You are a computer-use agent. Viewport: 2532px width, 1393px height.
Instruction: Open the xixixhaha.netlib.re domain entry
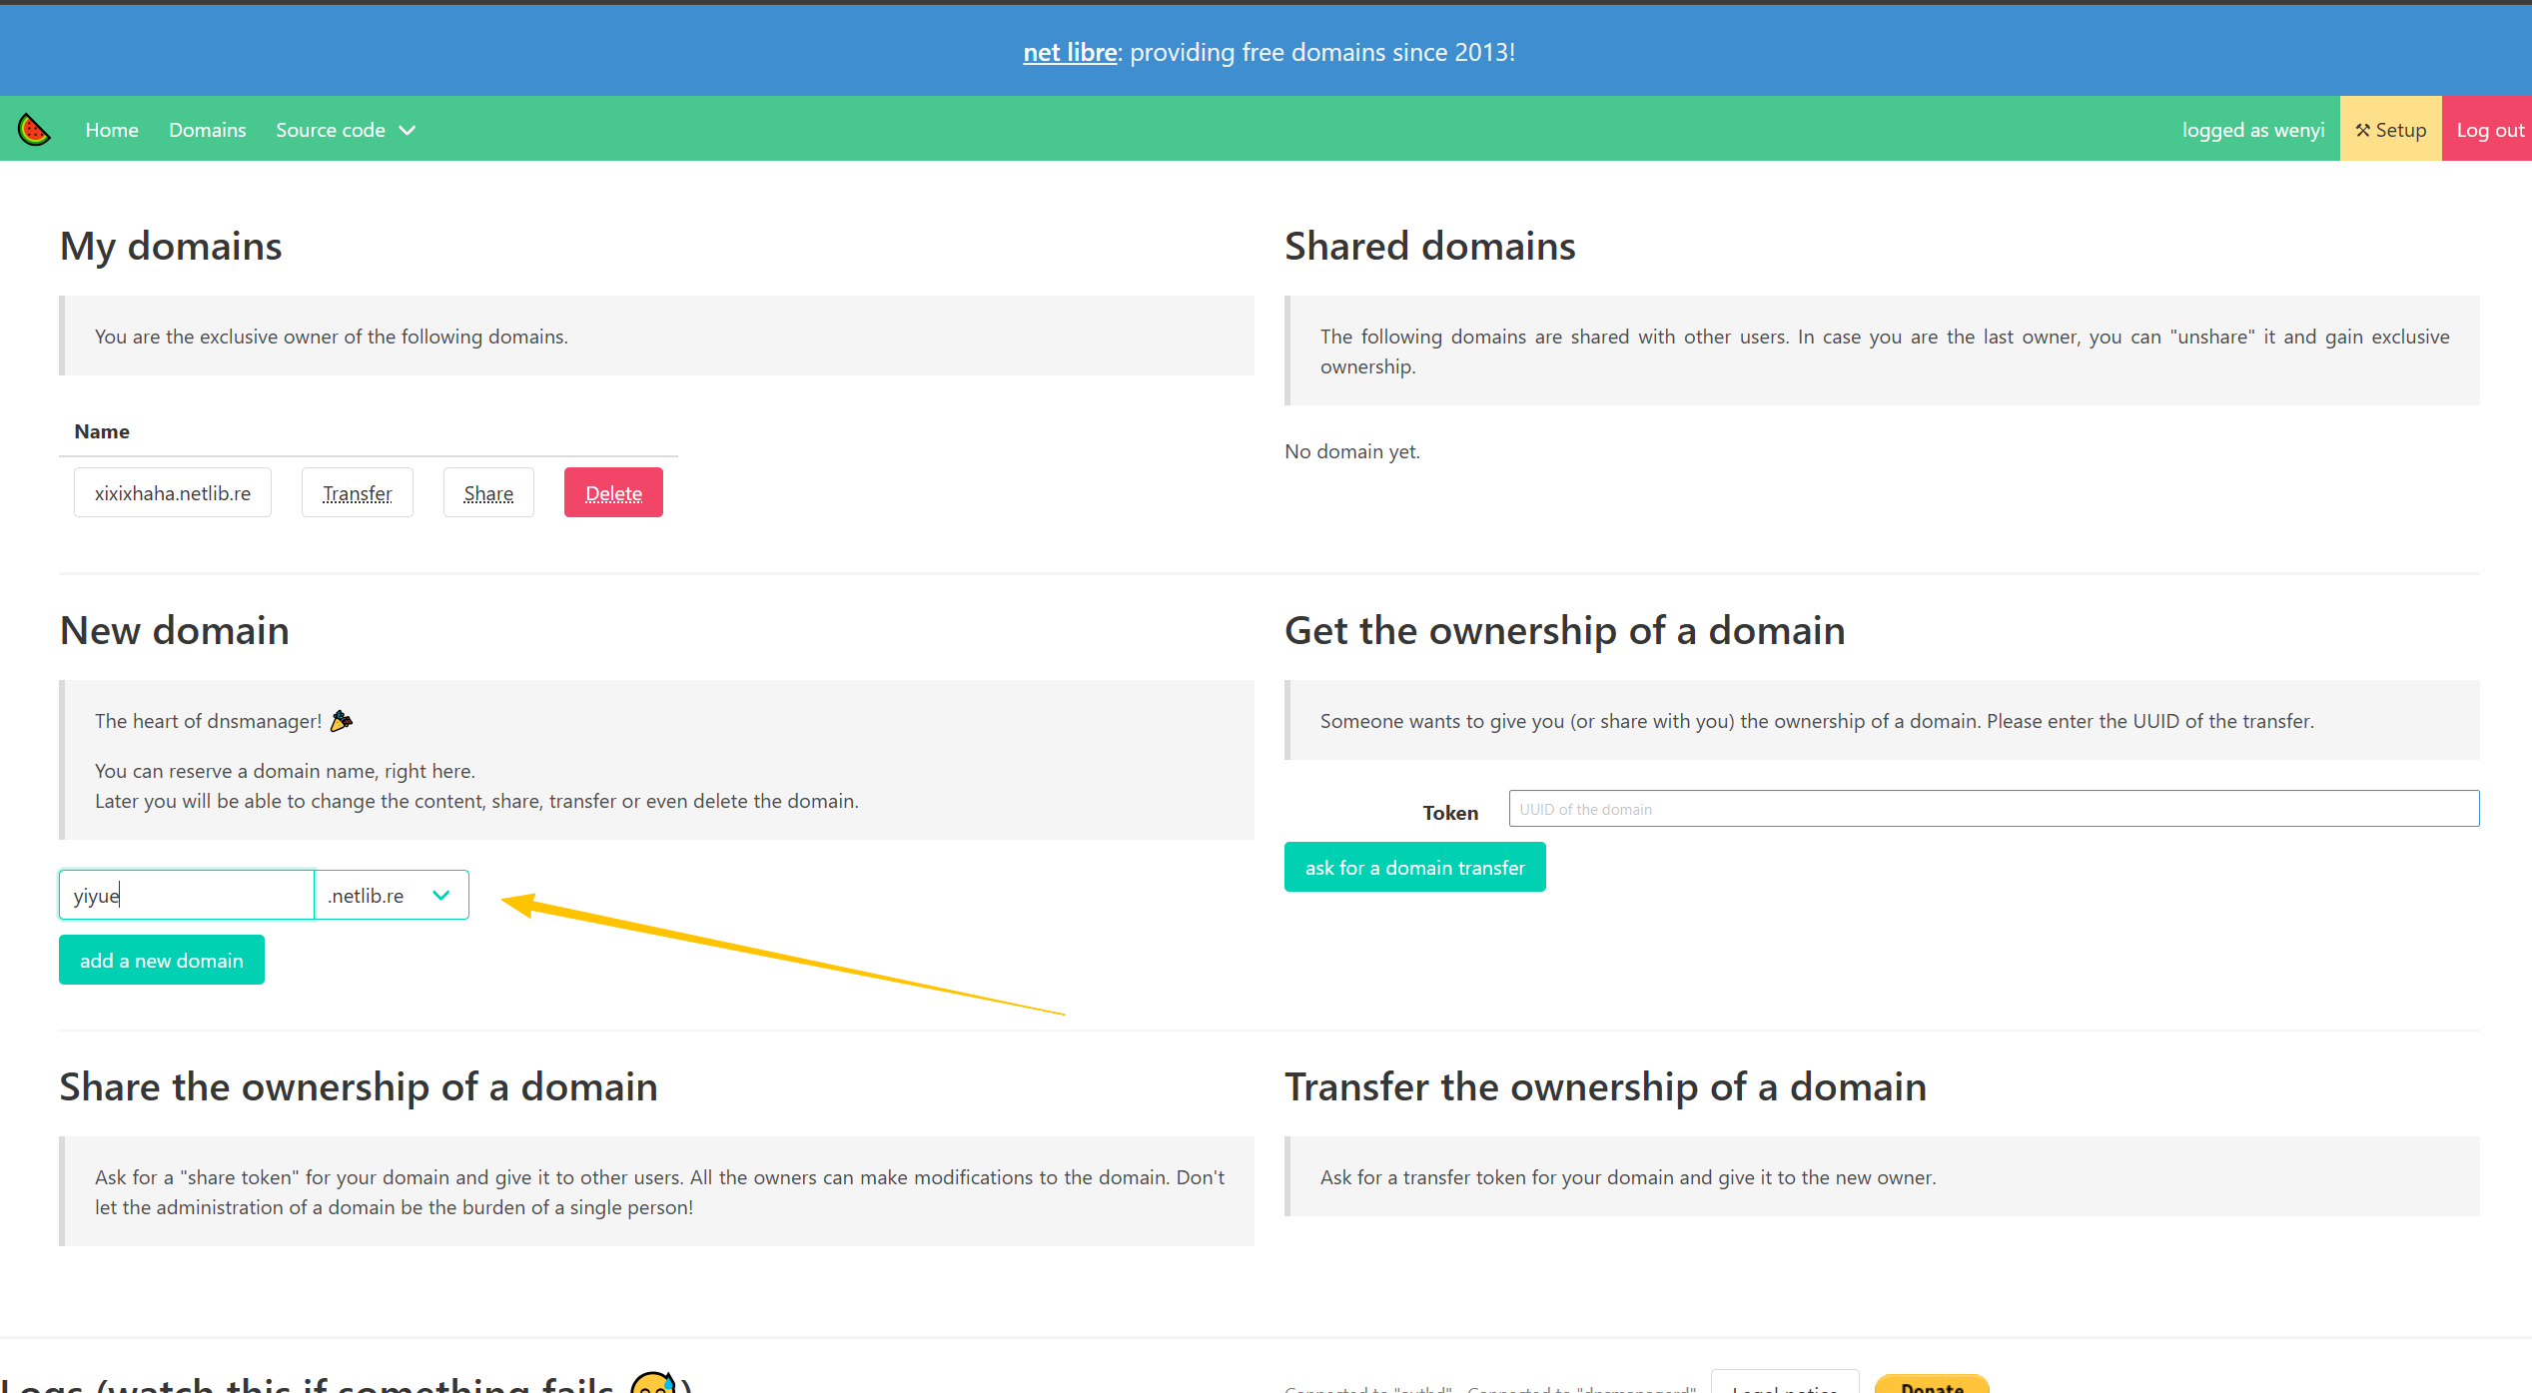[x=173, y=493]
